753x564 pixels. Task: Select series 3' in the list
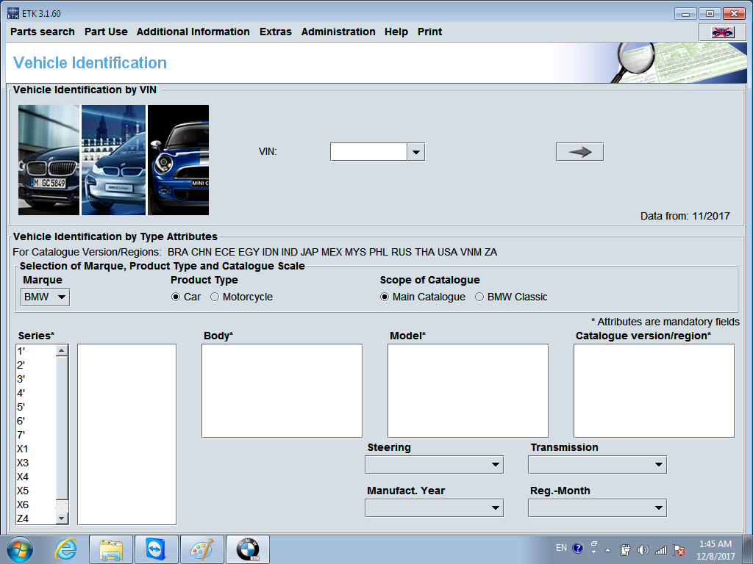click(36, 379)
